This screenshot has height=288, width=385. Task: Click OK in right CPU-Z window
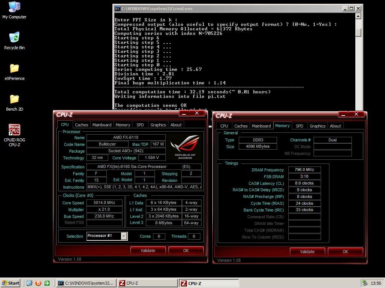345,252
